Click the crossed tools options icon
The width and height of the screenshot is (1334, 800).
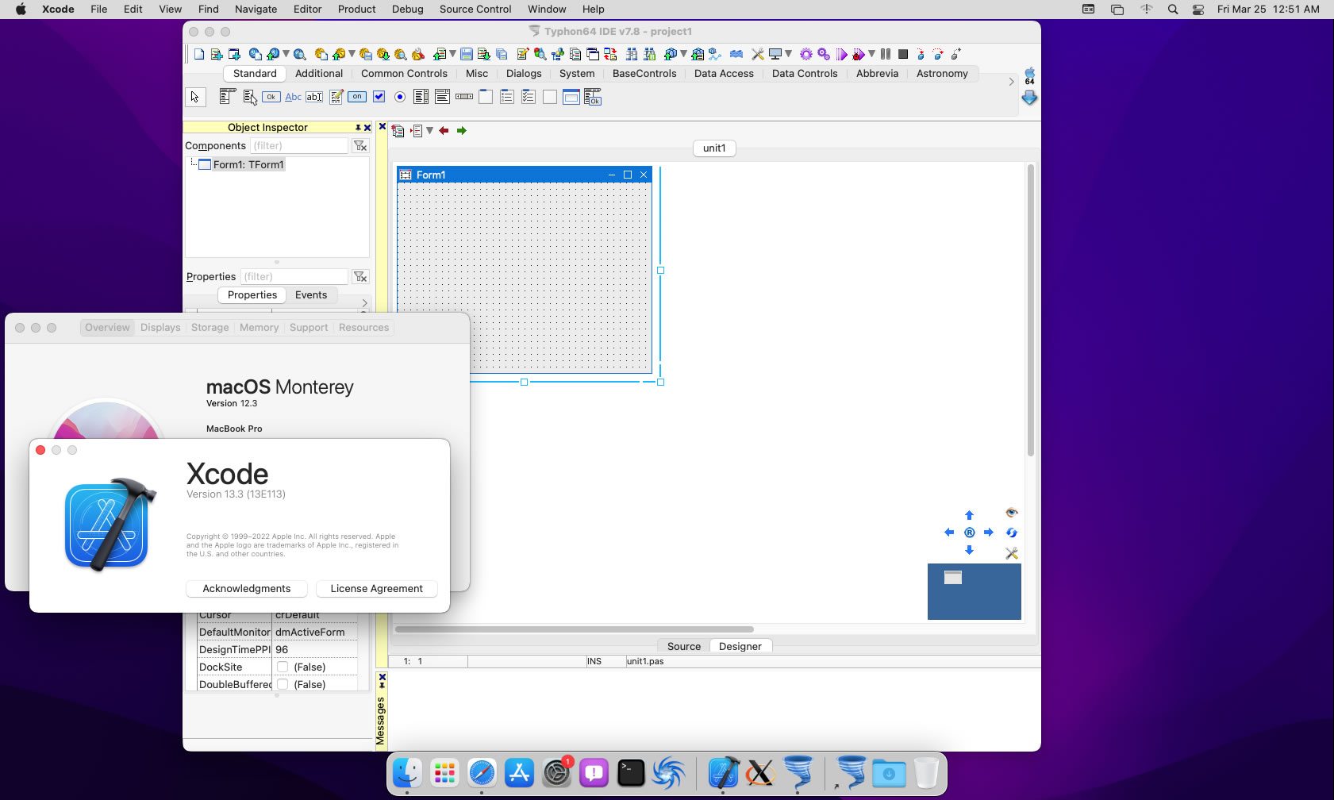click(758, 54)
